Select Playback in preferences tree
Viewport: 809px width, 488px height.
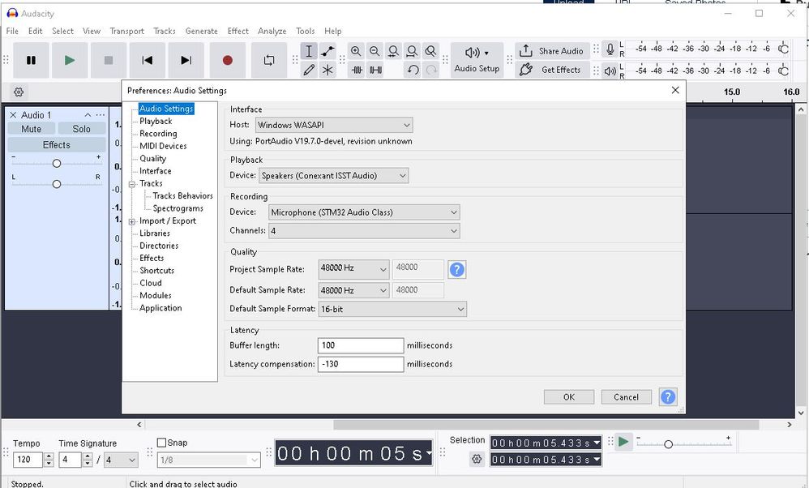[x=156, y=122]
